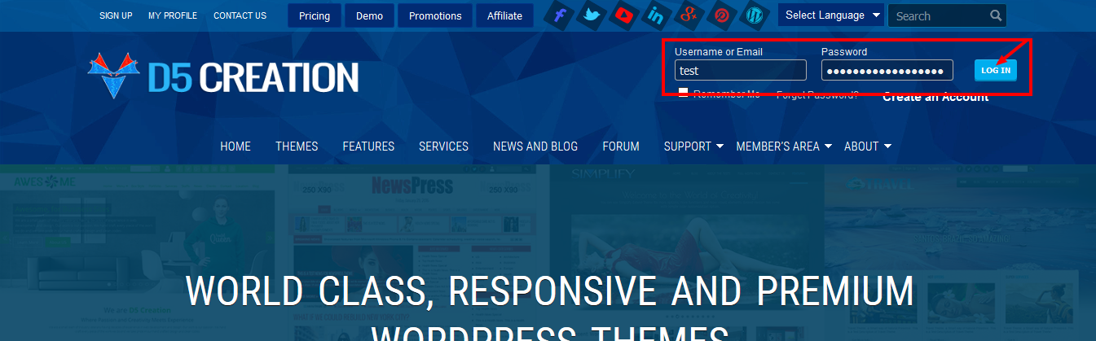Click the Demo button
This screenshot has width=1096, height=341.
(x=369, y=15)
